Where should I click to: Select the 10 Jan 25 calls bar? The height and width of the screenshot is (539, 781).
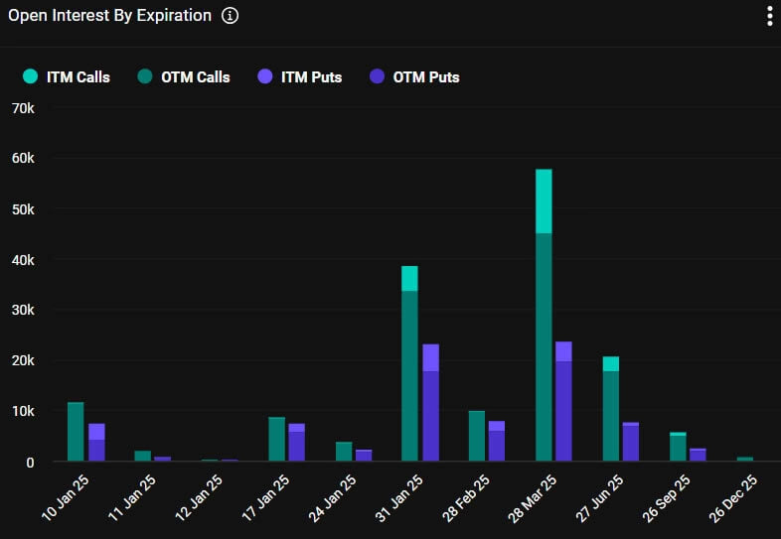click(76, 432)
